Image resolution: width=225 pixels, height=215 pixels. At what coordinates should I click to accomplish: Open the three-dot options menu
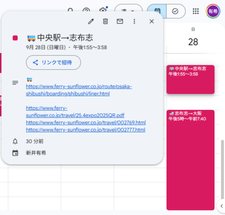coord(134,21)
